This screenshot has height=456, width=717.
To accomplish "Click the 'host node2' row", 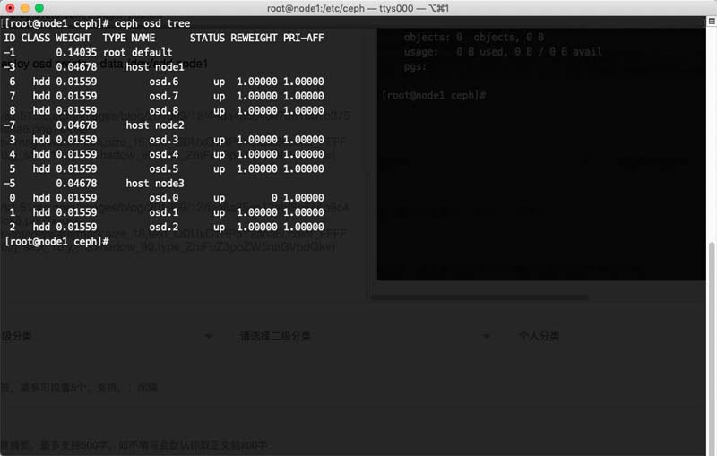I will click(x=155, y=125).
